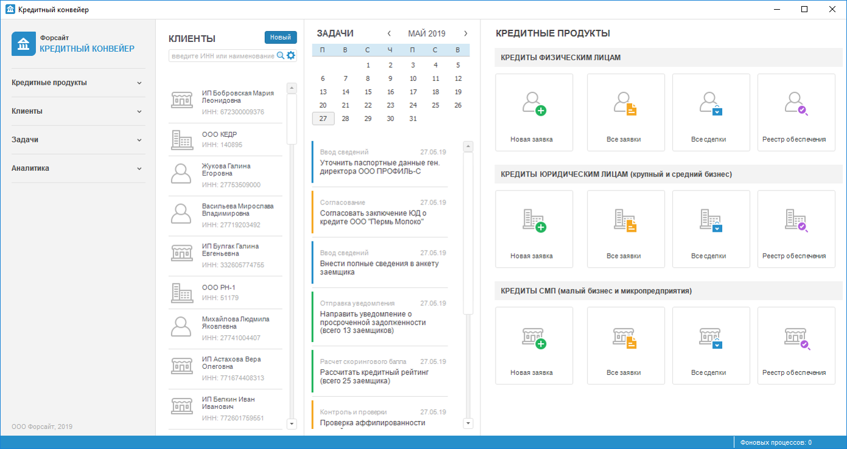
Task: Click building icon of ООО КЕДР
Action: pyautogui.click(x=181, y=139)
